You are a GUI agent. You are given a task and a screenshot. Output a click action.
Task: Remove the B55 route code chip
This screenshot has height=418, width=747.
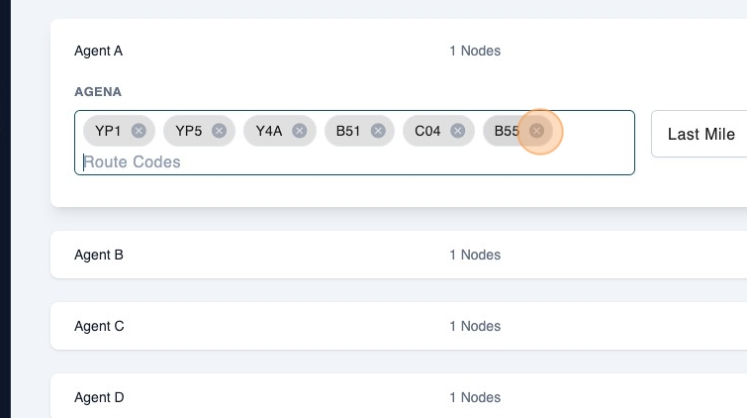tap(536, 131)
